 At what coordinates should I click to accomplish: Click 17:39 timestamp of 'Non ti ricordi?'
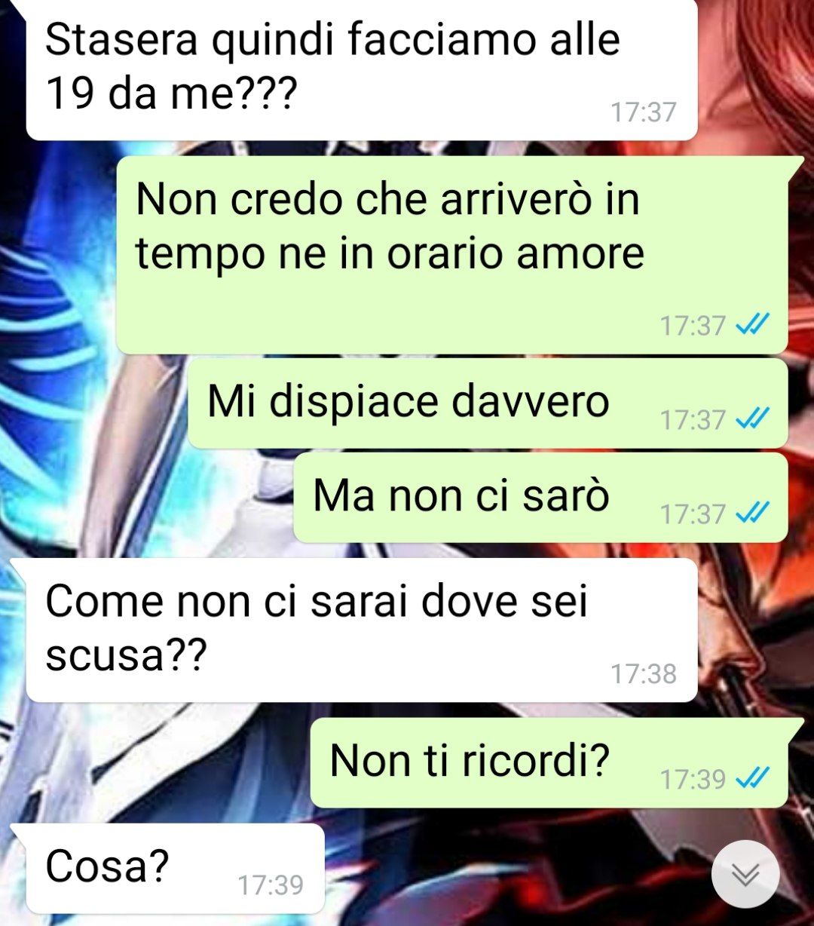click(693, 778)
